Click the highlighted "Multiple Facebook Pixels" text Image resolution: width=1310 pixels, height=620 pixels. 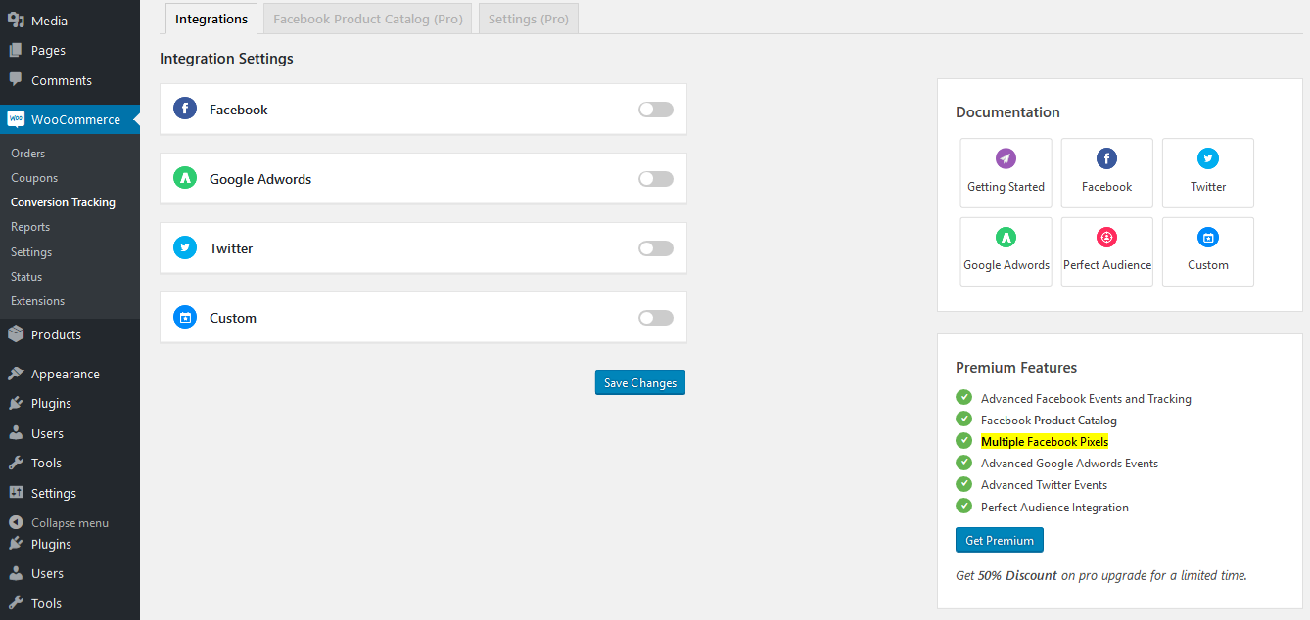pyautogui.click(x=1045, y=442)
